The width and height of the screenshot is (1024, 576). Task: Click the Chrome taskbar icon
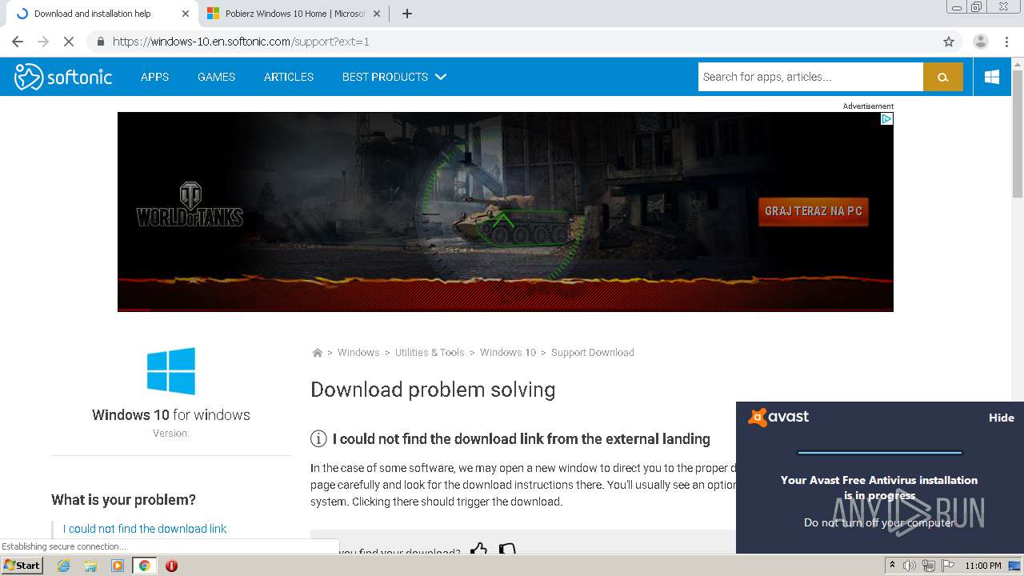(144, 566)
